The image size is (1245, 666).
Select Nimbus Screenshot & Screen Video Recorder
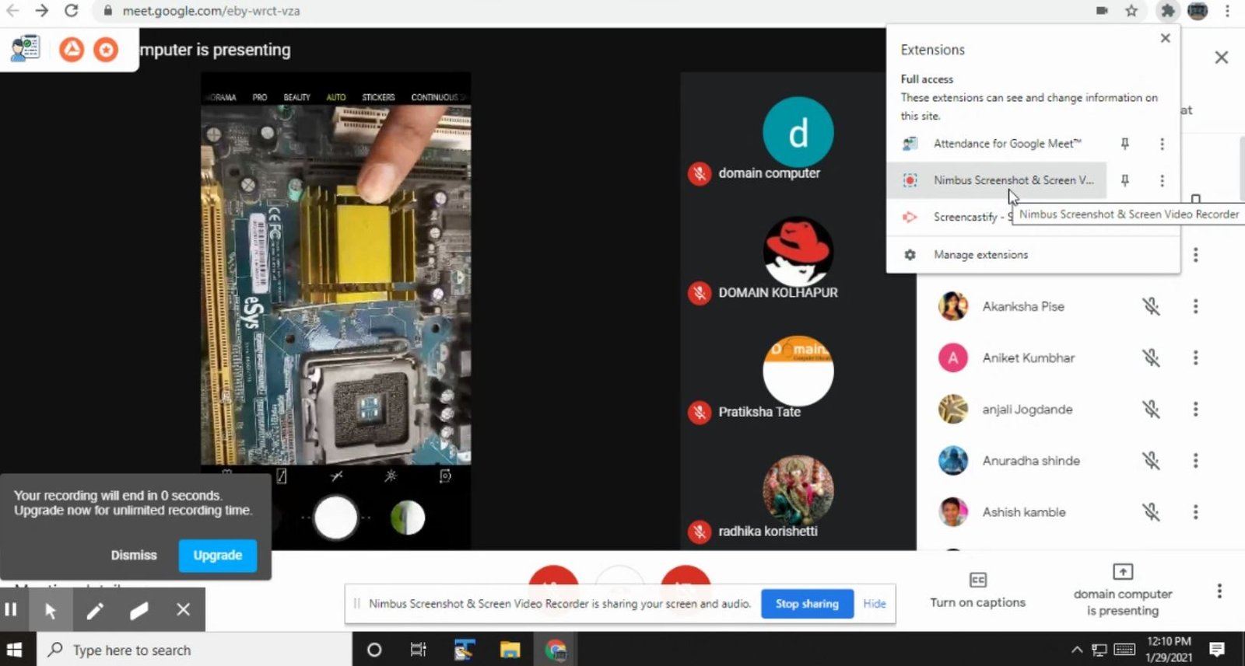[1012, 180]
